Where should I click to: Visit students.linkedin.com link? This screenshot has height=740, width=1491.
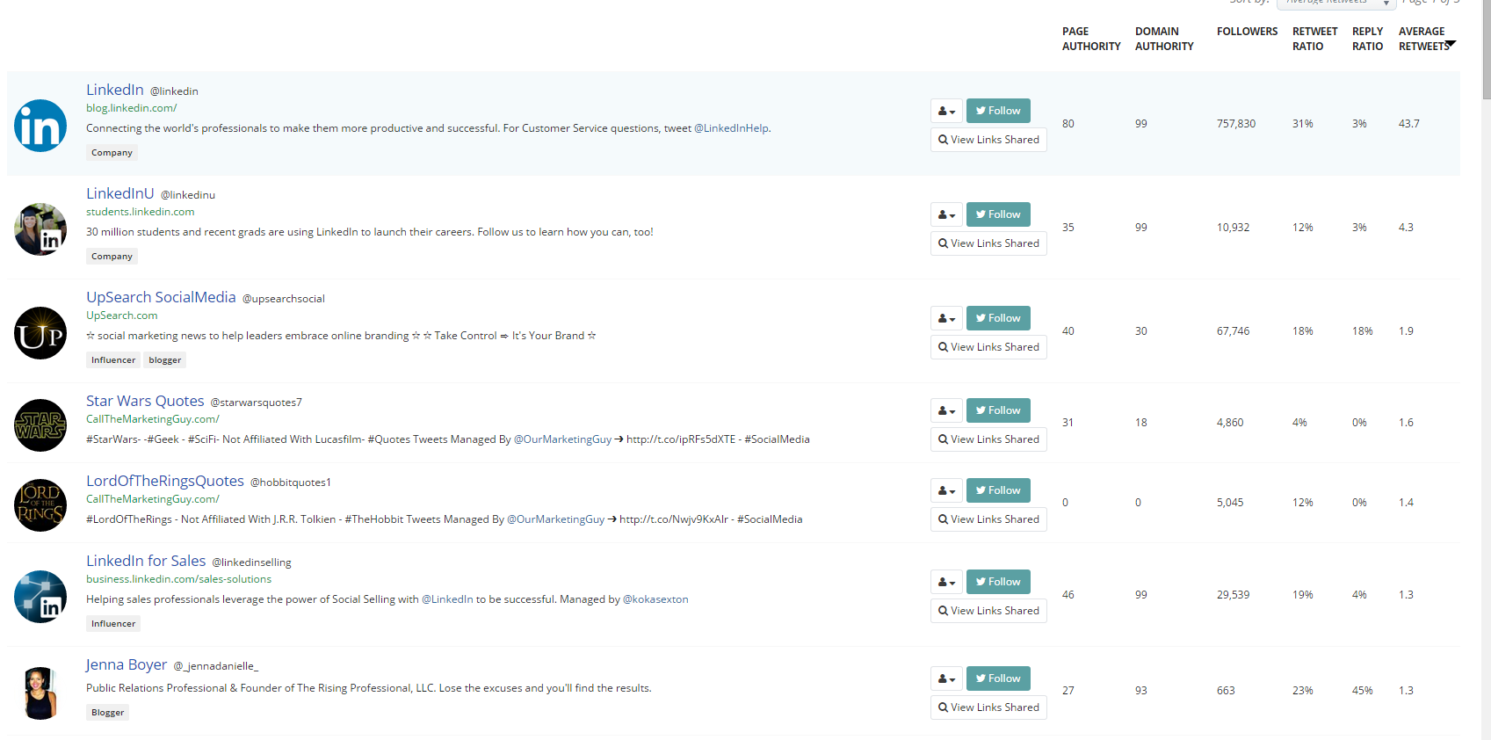coord(141,212)
